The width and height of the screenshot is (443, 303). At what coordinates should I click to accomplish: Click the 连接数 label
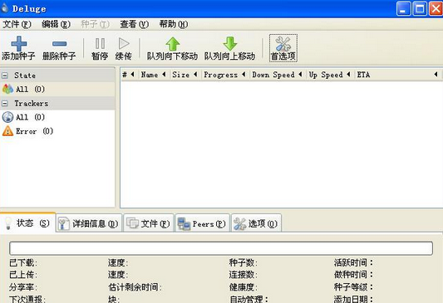(x=244, y=275)
